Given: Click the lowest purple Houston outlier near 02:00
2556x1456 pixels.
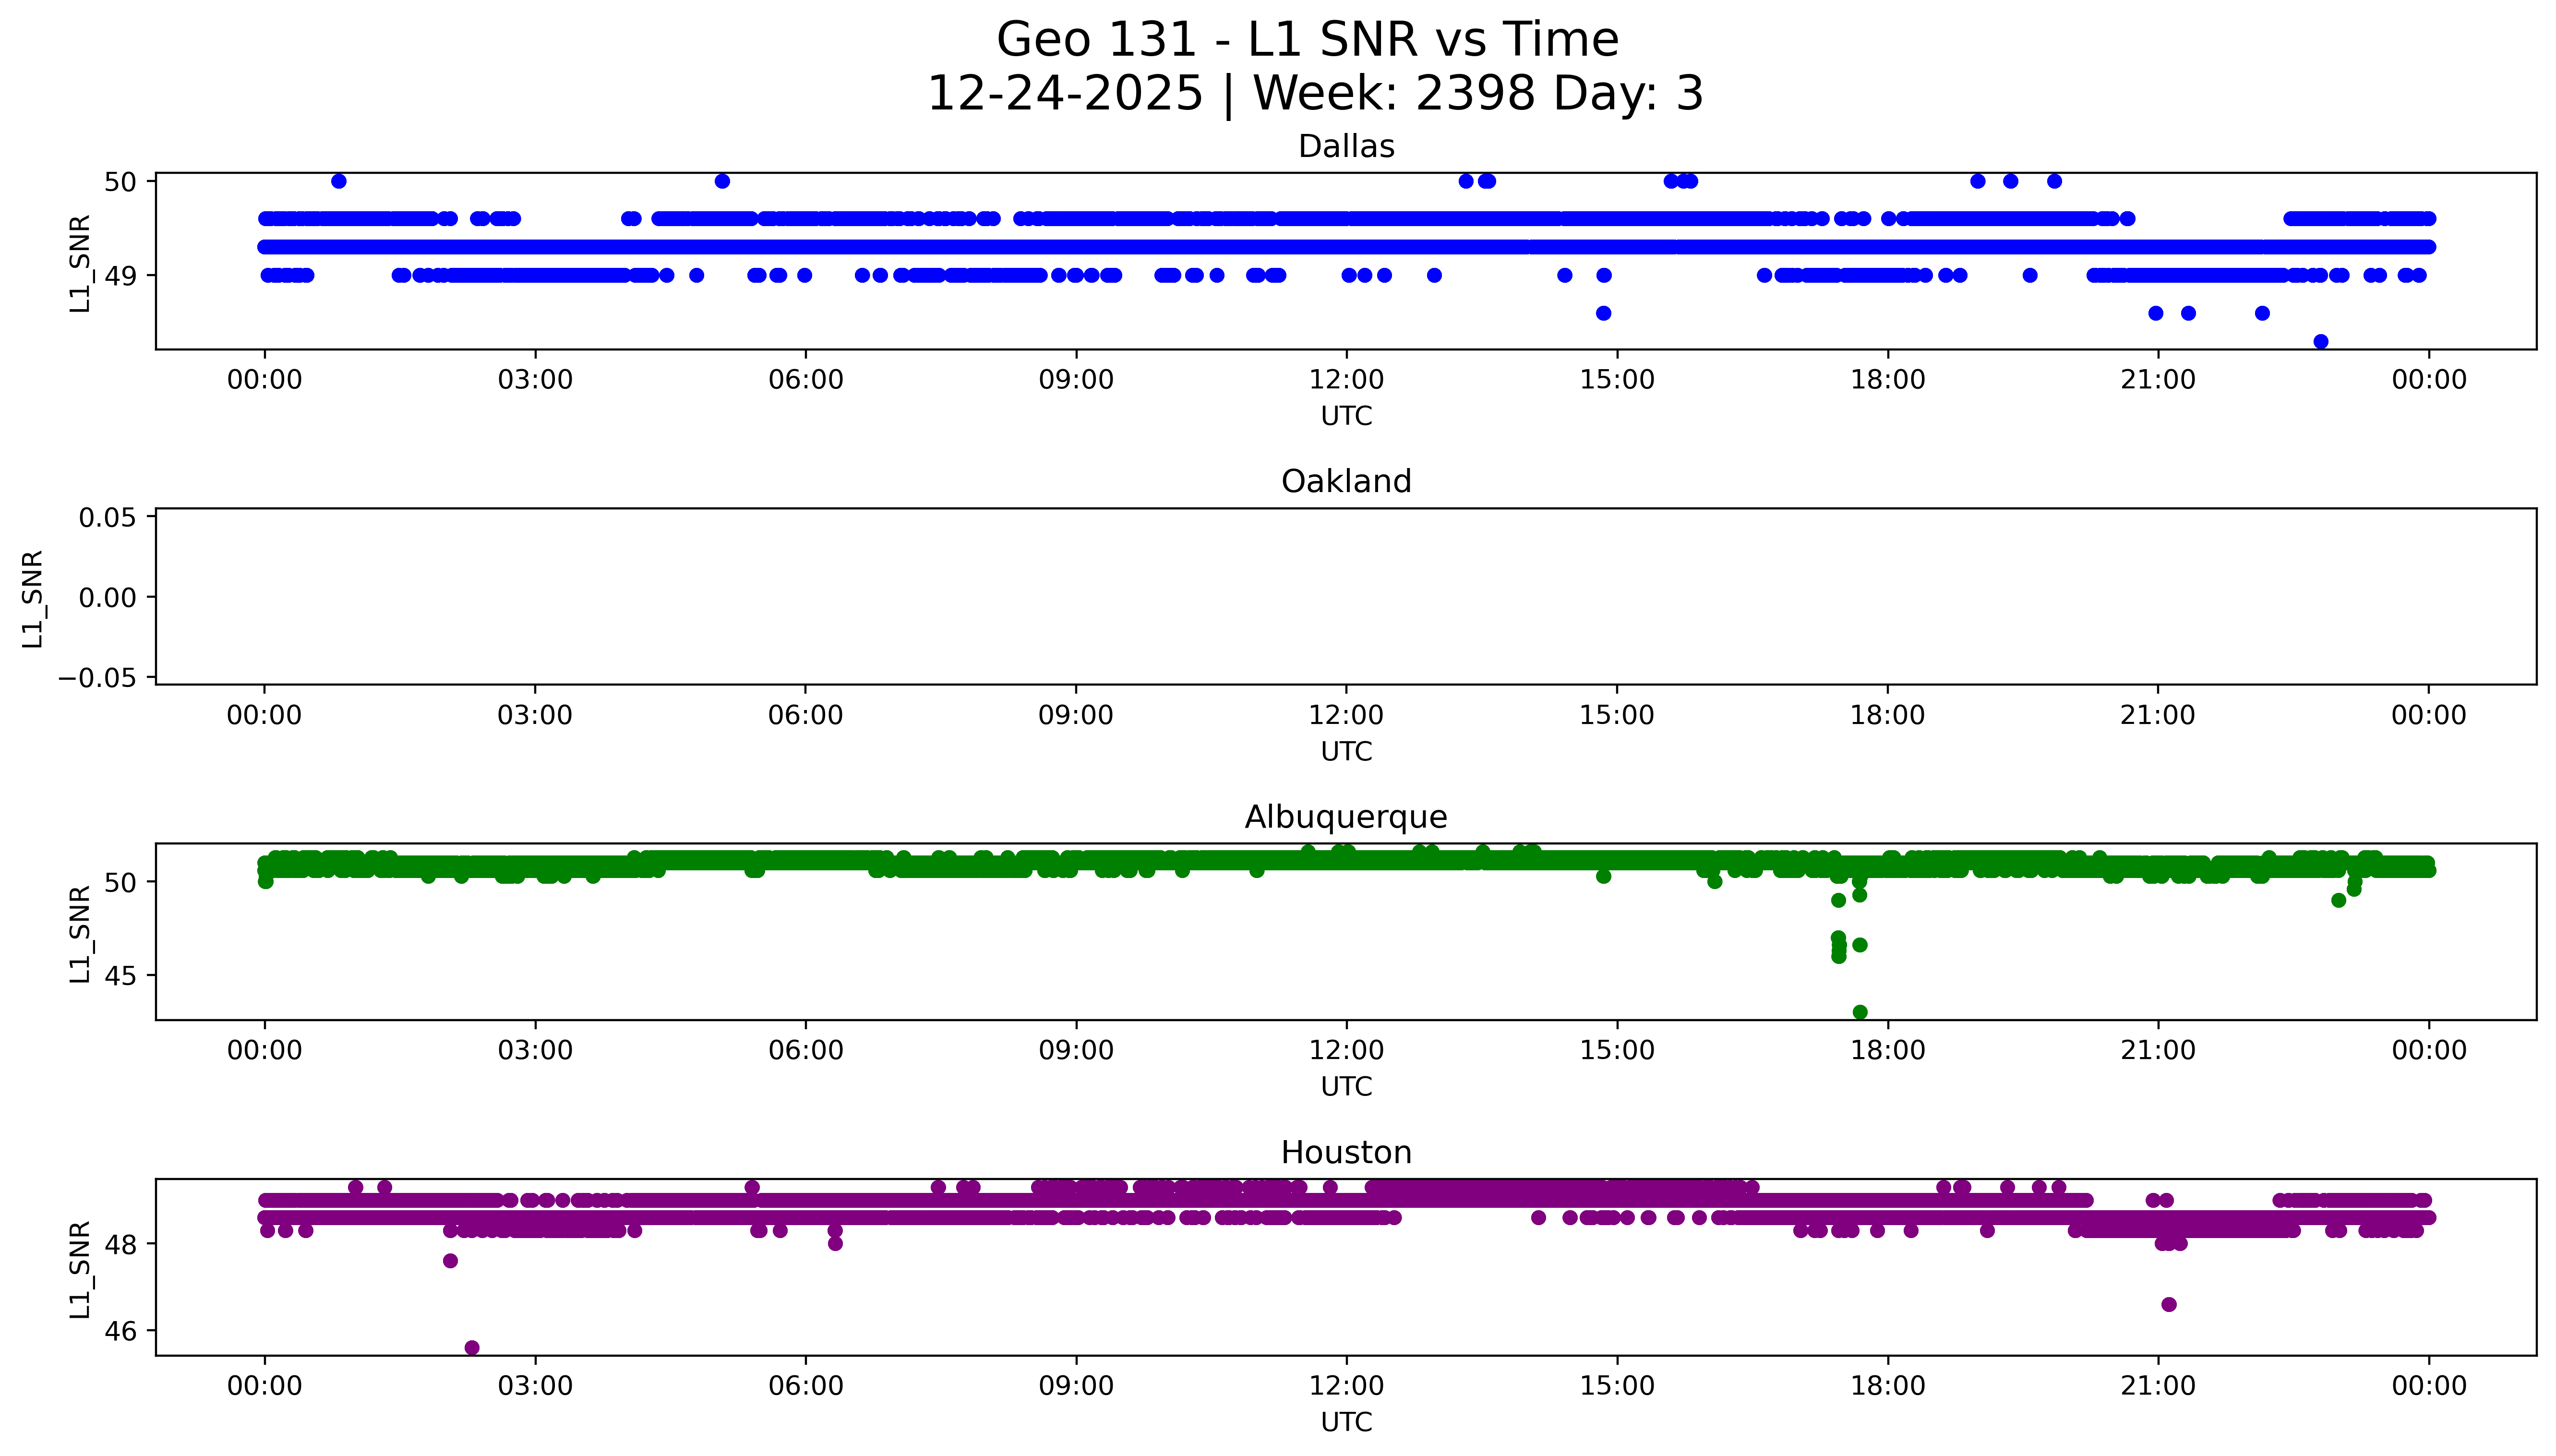Looking at the screenshot, I should [472, 1348].
